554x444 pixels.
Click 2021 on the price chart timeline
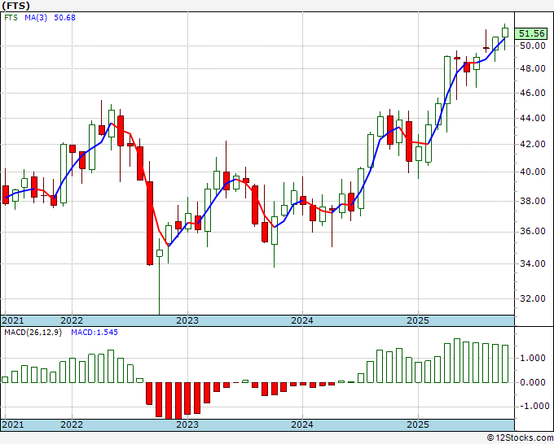[x=13, y=320]
